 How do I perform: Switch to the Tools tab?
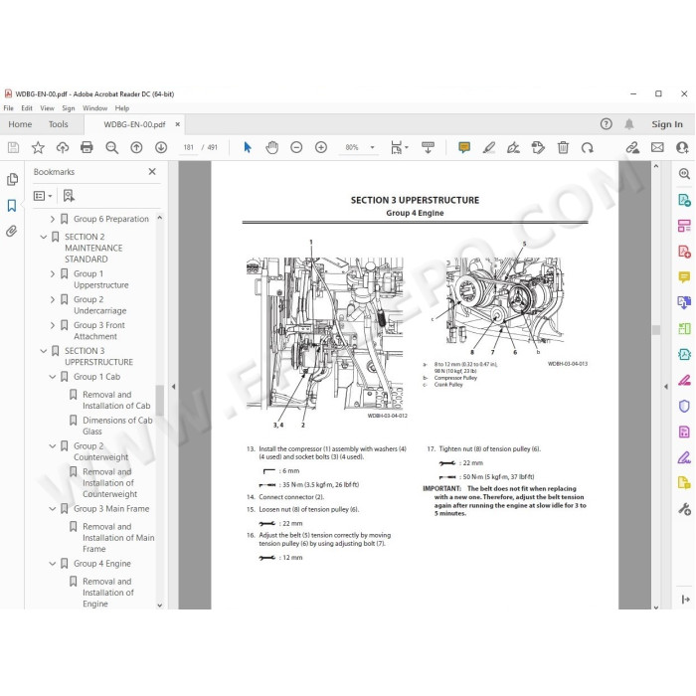pos(58,124)
